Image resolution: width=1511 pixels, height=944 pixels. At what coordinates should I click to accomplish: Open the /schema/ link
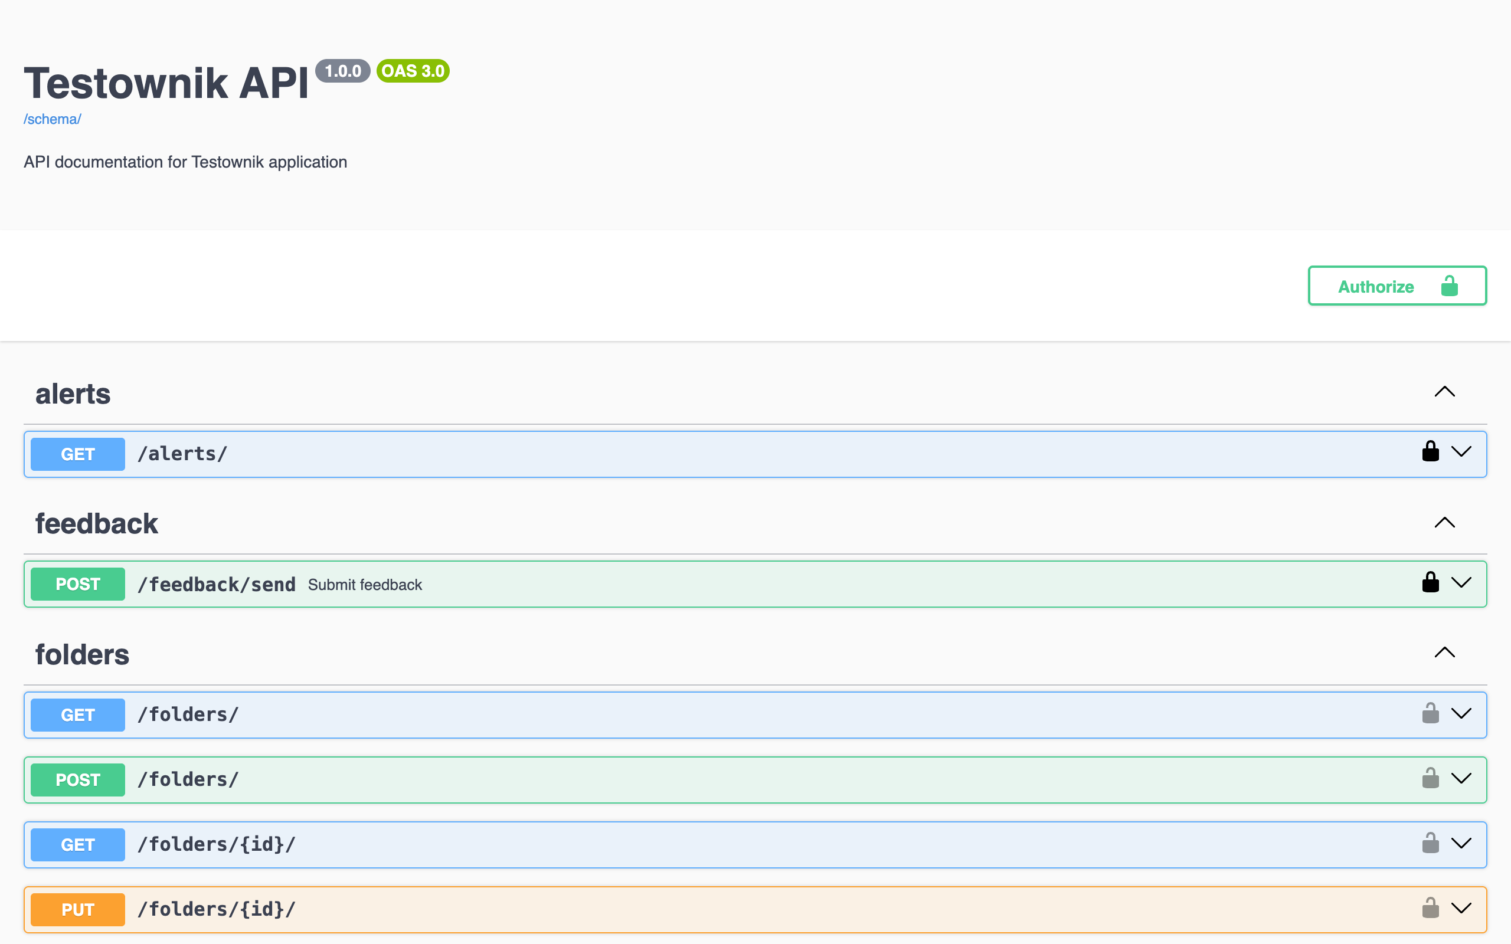[x=52, y=119]
